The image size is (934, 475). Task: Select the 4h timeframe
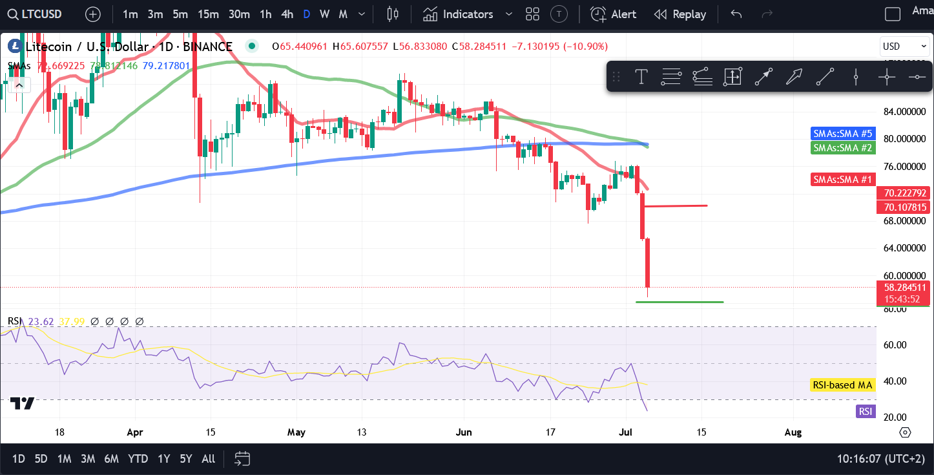coord(287,14)
